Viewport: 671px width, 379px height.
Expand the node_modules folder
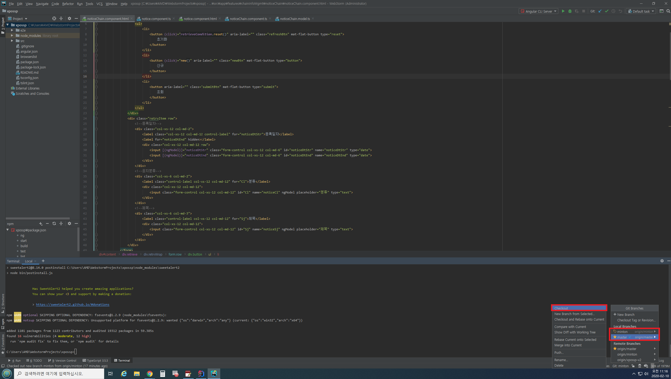coord(12,36)
